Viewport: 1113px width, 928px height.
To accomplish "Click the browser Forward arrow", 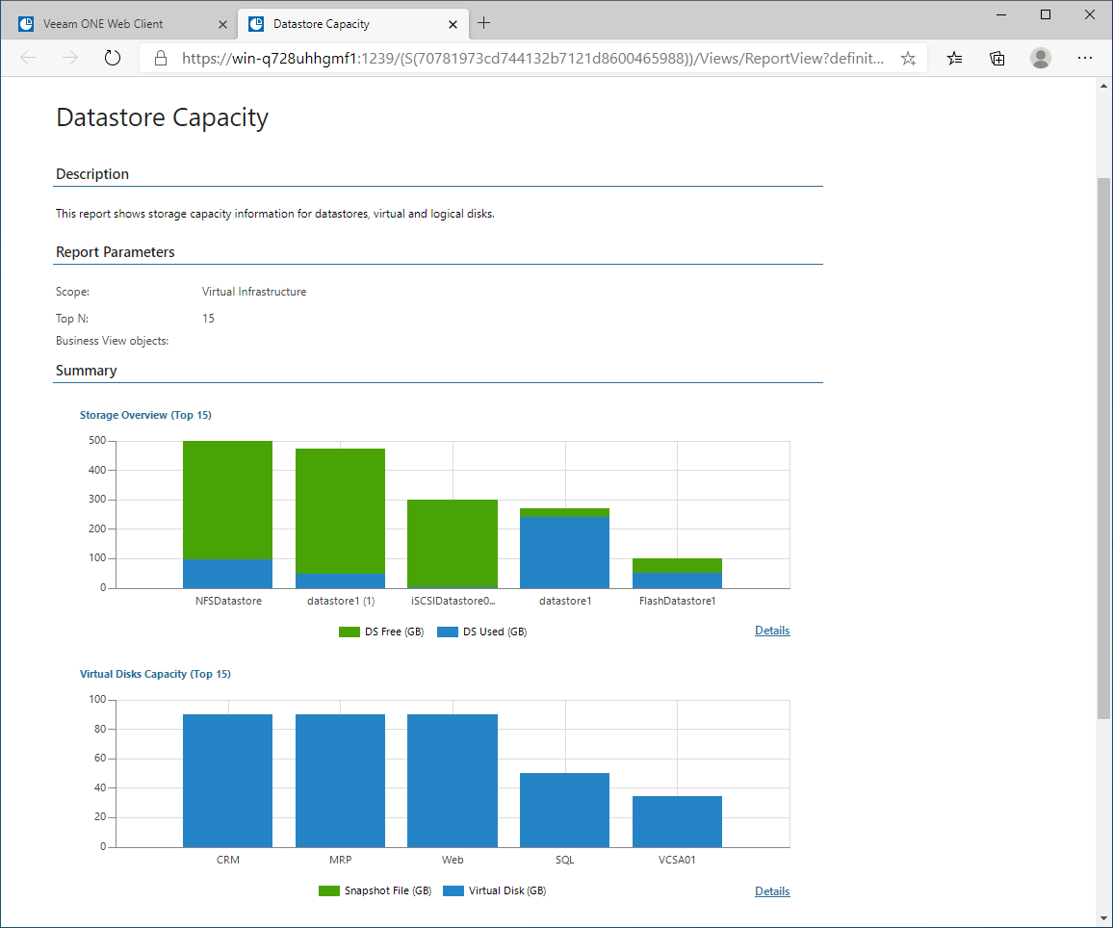I will [x=70, y=58].
